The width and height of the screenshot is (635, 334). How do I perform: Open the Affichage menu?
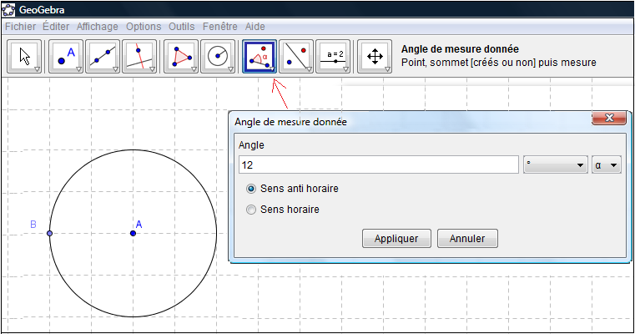(x=97, y=27)
